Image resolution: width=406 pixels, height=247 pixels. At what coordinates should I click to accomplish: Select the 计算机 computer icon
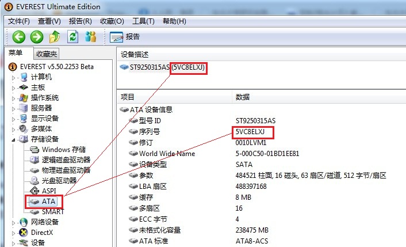click(x=24, y=77)
